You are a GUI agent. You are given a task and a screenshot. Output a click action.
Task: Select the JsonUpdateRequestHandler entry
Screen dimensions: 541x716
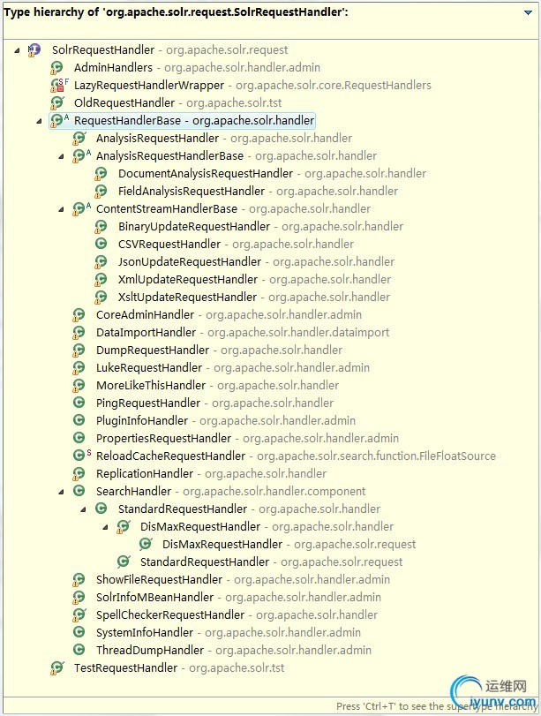pyautogui.click(x=256, y=261)
